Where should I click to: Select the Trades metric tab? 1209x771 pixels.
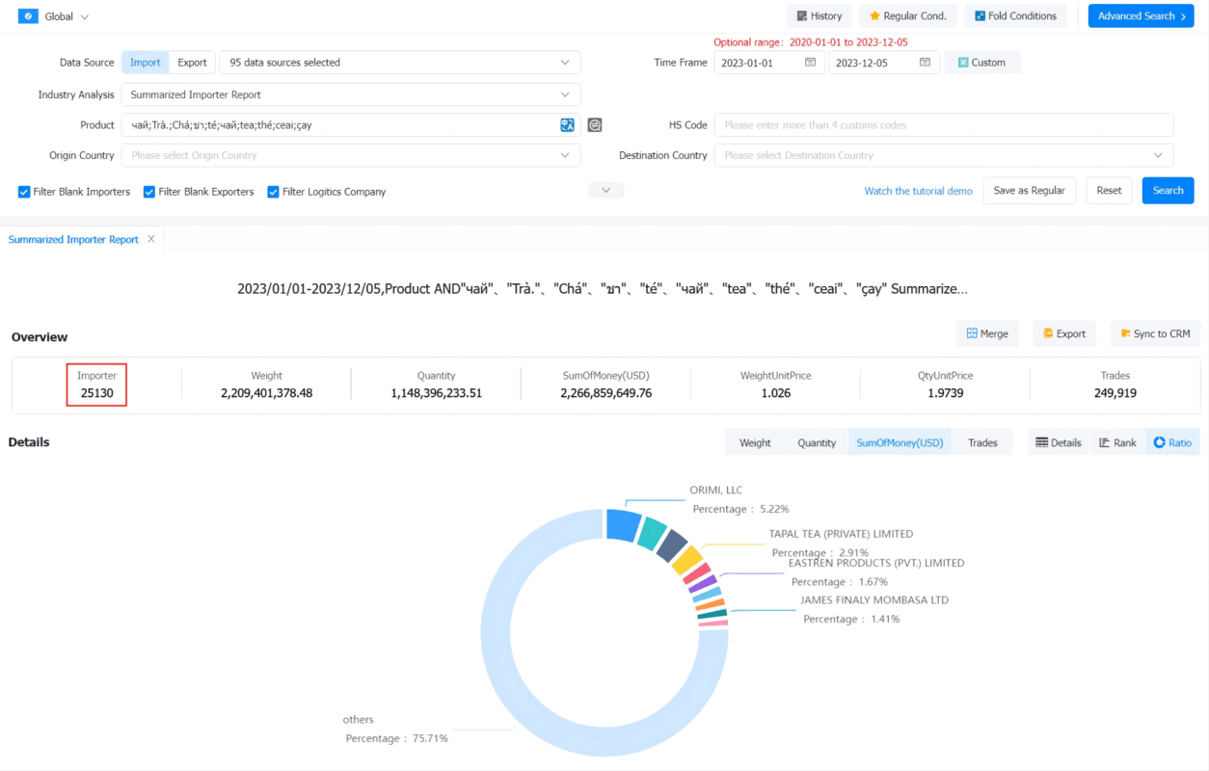click(982, 442)
